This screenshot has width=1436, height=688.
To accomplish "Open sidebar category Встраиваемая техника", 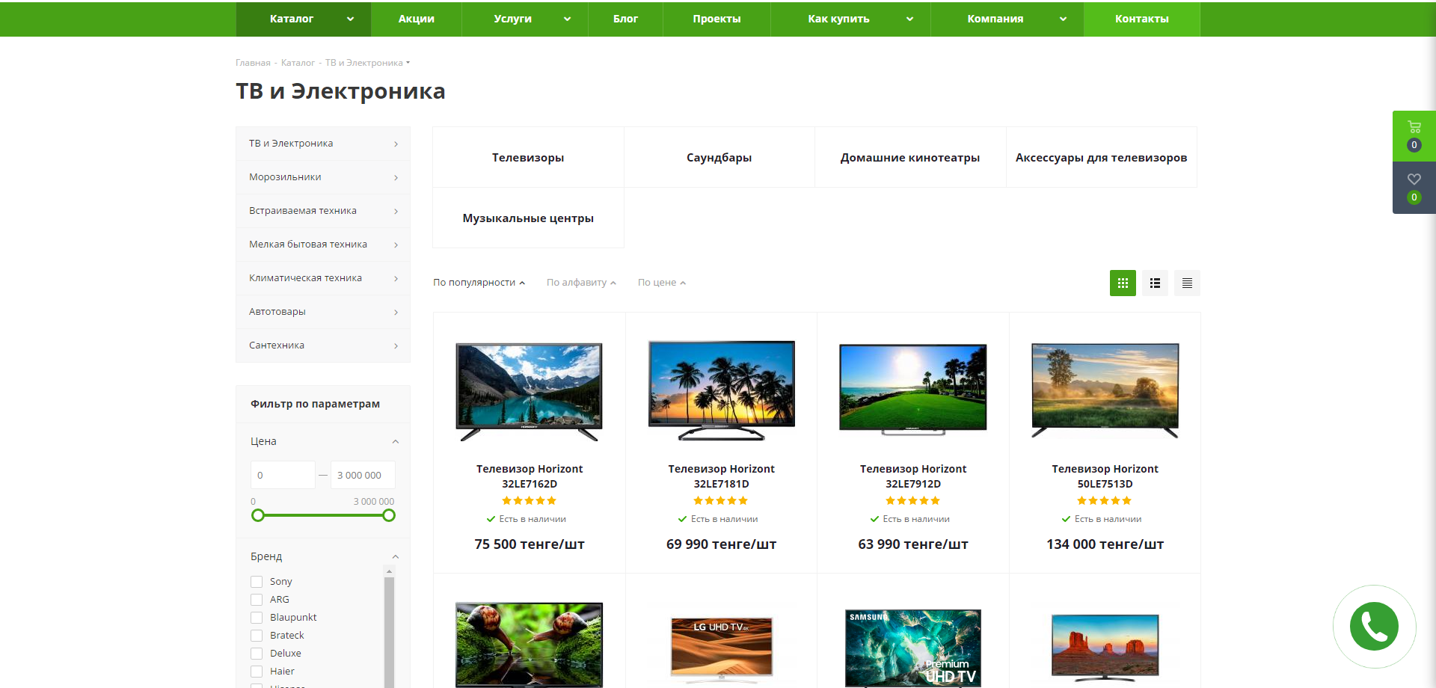I will pyautogui.click(x=323, y=211).
